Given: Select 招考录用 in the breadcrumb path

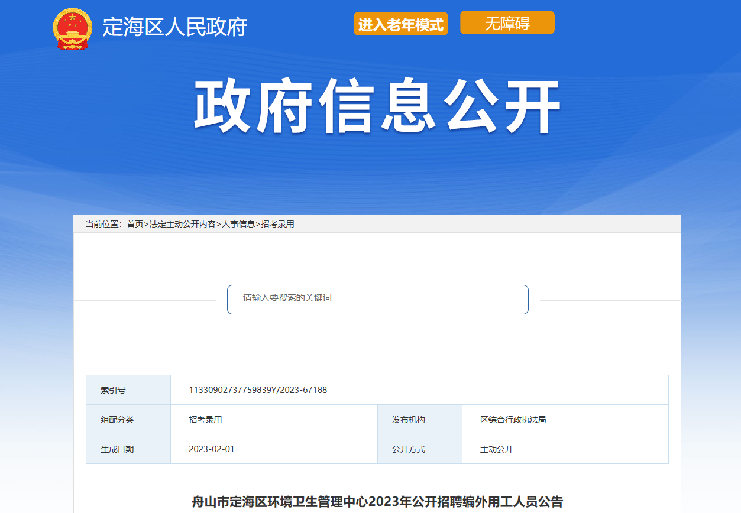Looking at the screenshot, I should pos(278,224).
